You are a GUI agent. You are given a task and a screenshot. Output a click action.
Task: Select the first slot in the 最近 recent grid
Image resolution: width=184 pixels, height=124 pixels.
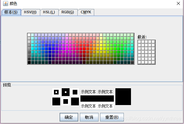(140, 42)
